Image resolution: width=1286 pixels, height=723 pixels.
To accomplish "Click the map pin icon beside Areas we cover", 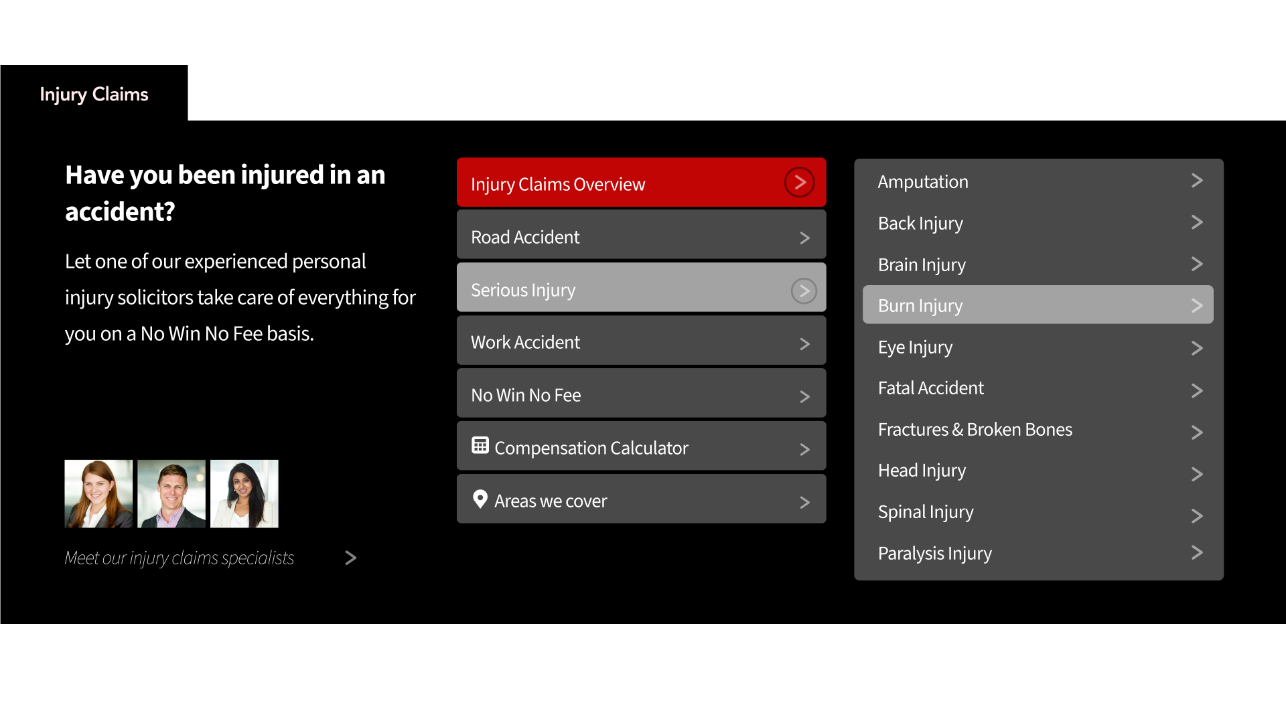I will pos(480,499).
